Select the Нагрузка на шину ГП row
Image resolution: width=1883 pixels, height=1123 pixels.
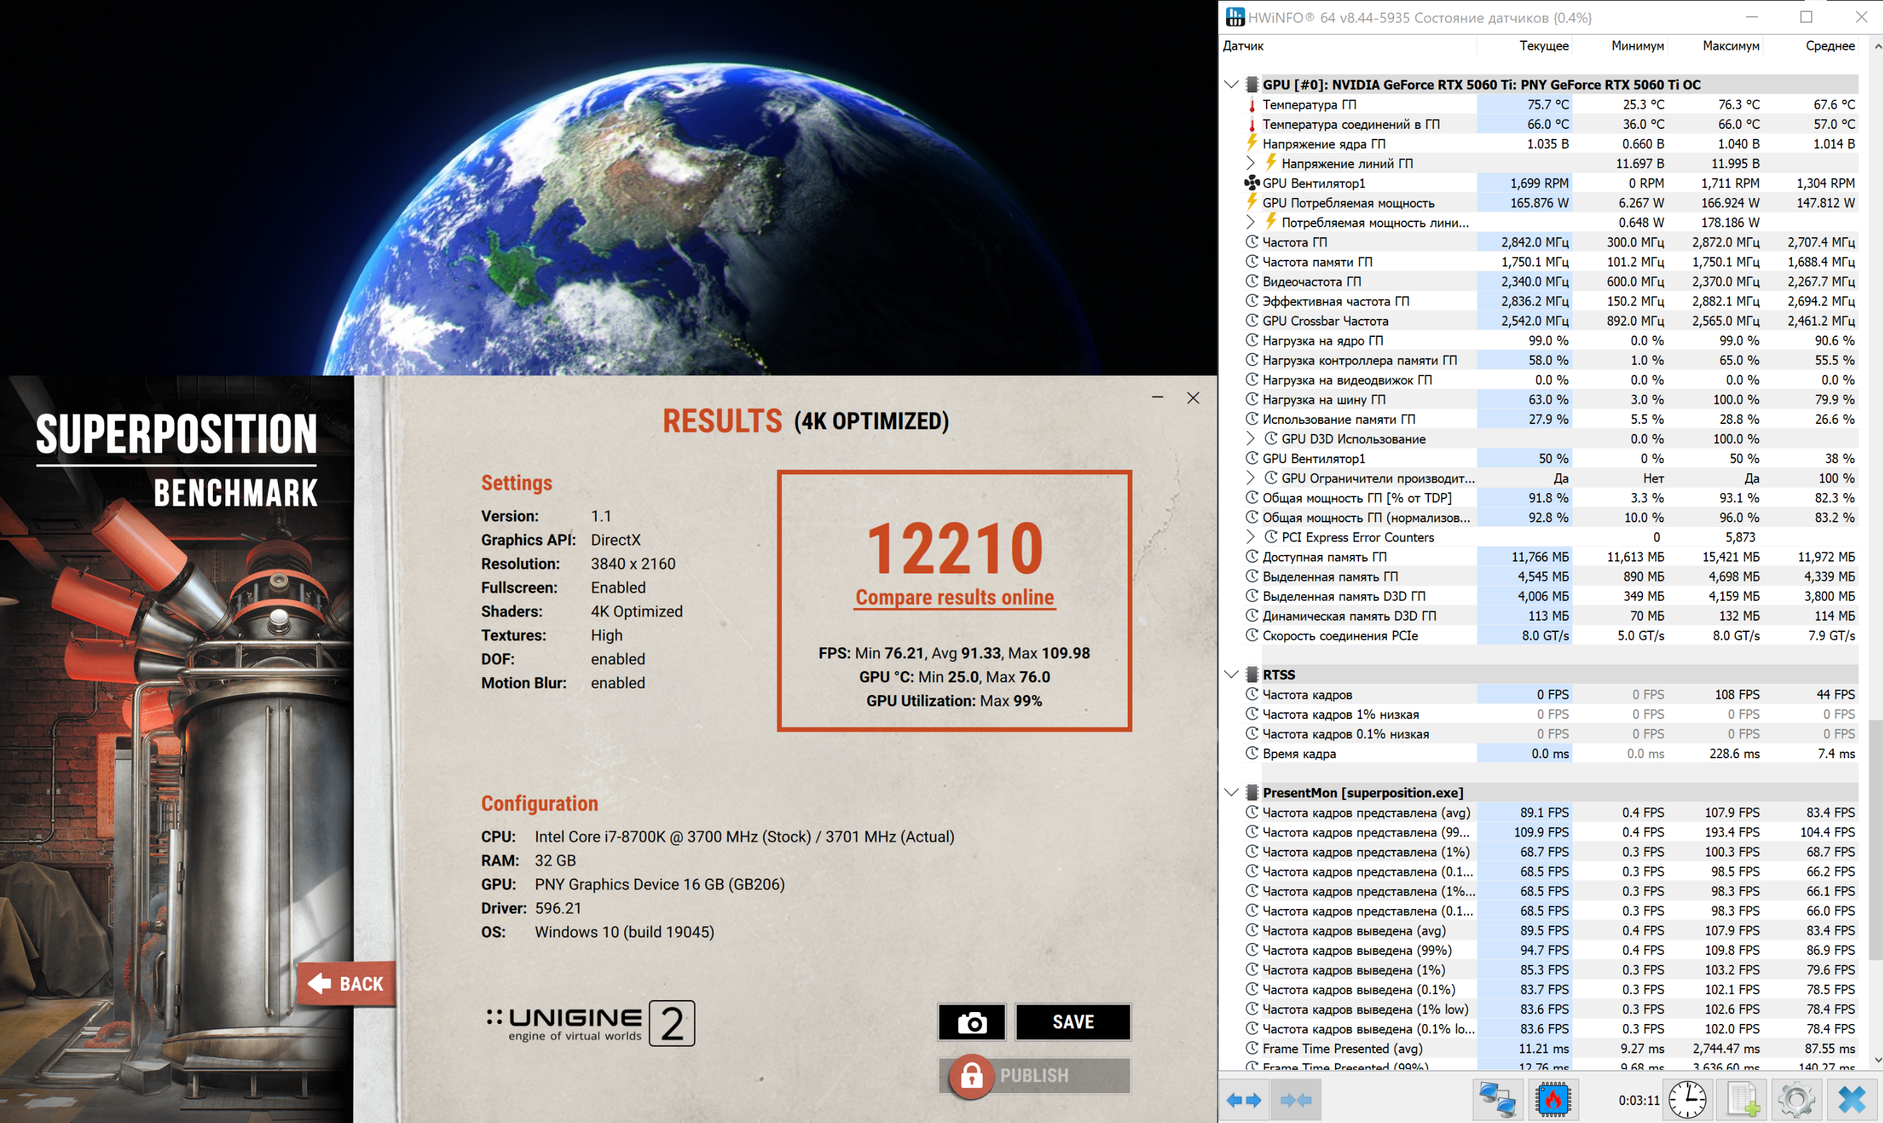pos(1551,399)
